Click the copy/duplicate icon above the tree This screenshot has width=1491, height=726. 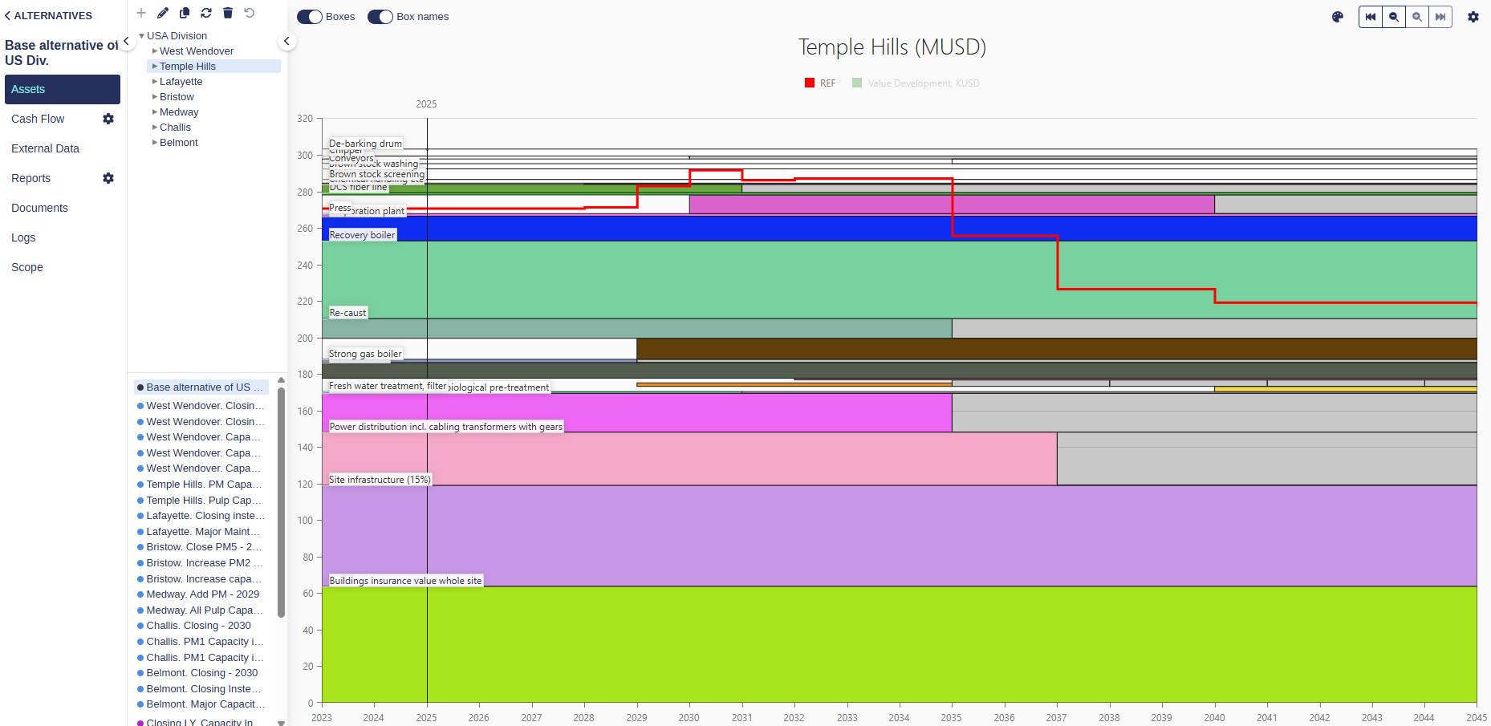185,13
